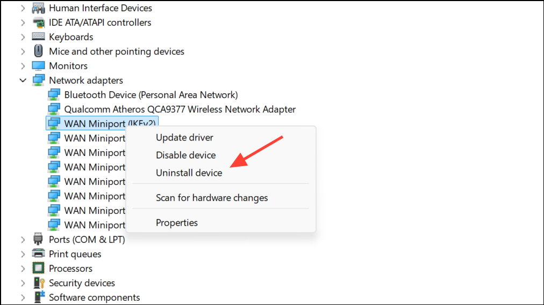
Task: Click the Processors chip icon
Action: coord(38,269)
